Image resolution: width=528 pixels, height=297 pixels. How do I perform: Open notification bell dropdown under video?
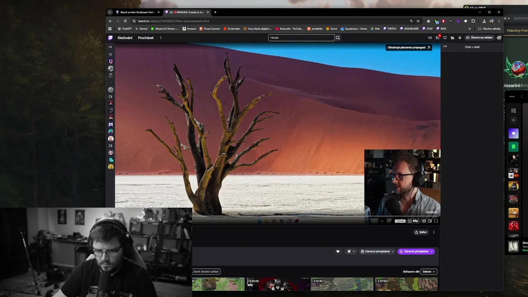click(351, 251)
